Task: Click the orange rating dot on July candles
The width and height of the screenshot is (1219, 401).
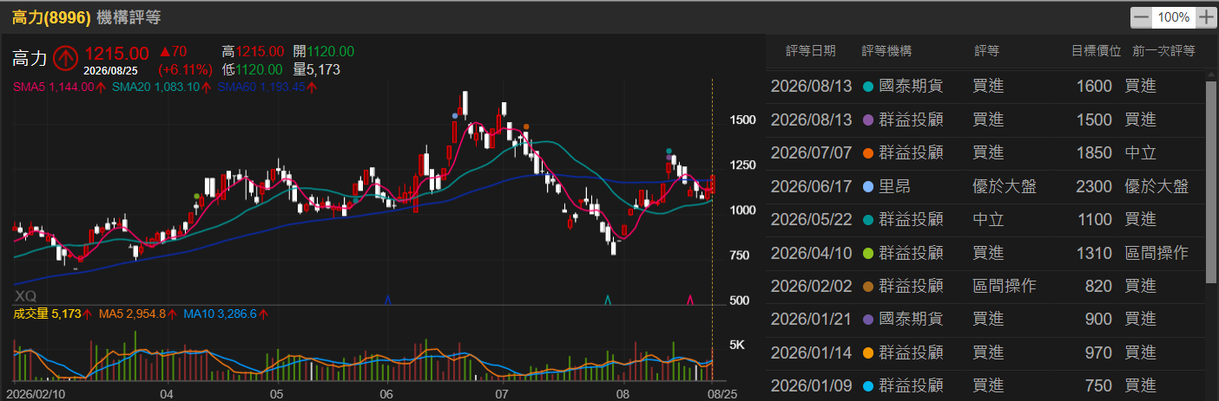Action: [525, 126]
